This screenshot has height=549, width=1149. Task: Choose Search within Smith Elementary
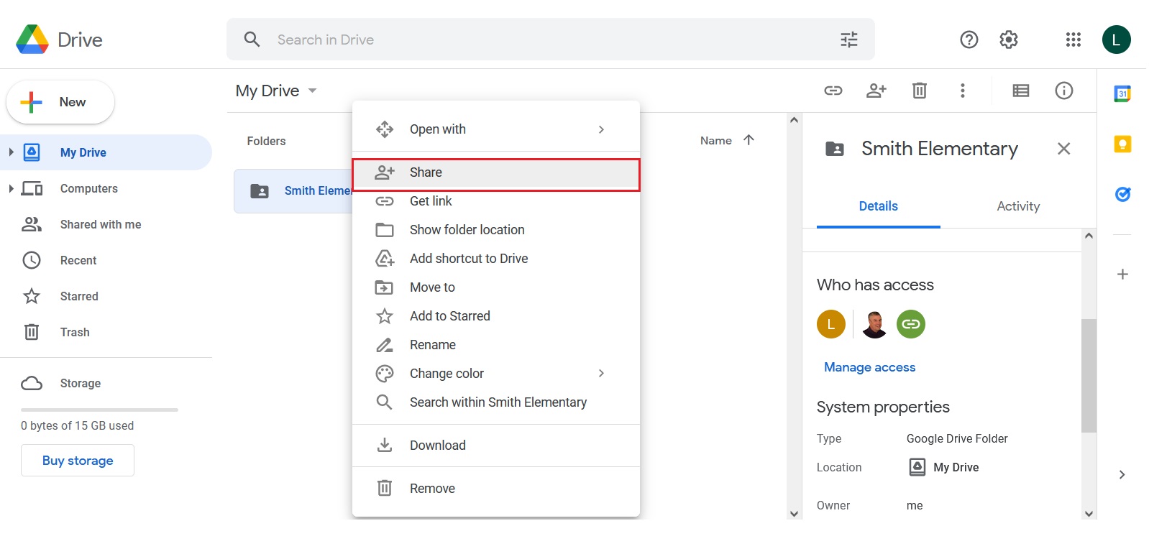point(496,402)
